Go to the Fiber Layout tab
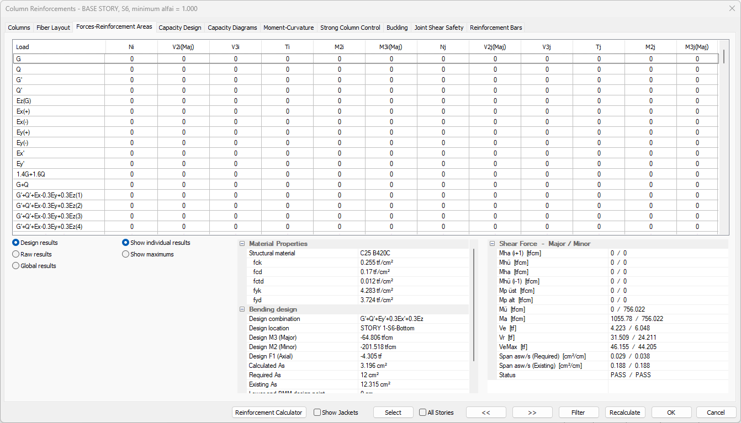741x423 pixels. (53, 28)
